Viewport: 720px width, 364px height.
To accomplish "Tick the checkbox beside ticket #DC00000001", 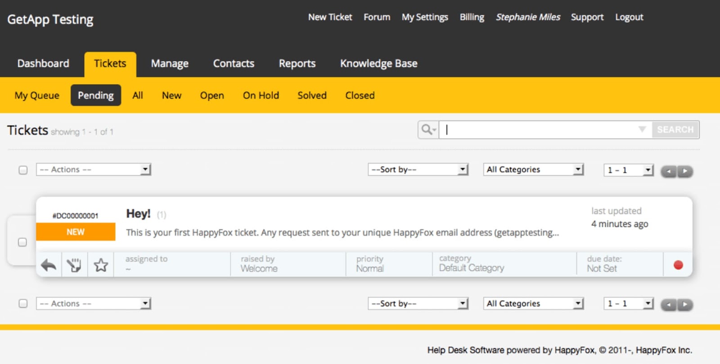I will click(22, 242).
